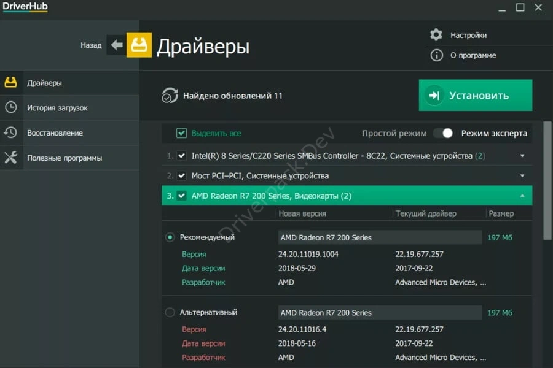Click the back arrow icon
Viewport: 553px width, 368px height.
(116, 45)
